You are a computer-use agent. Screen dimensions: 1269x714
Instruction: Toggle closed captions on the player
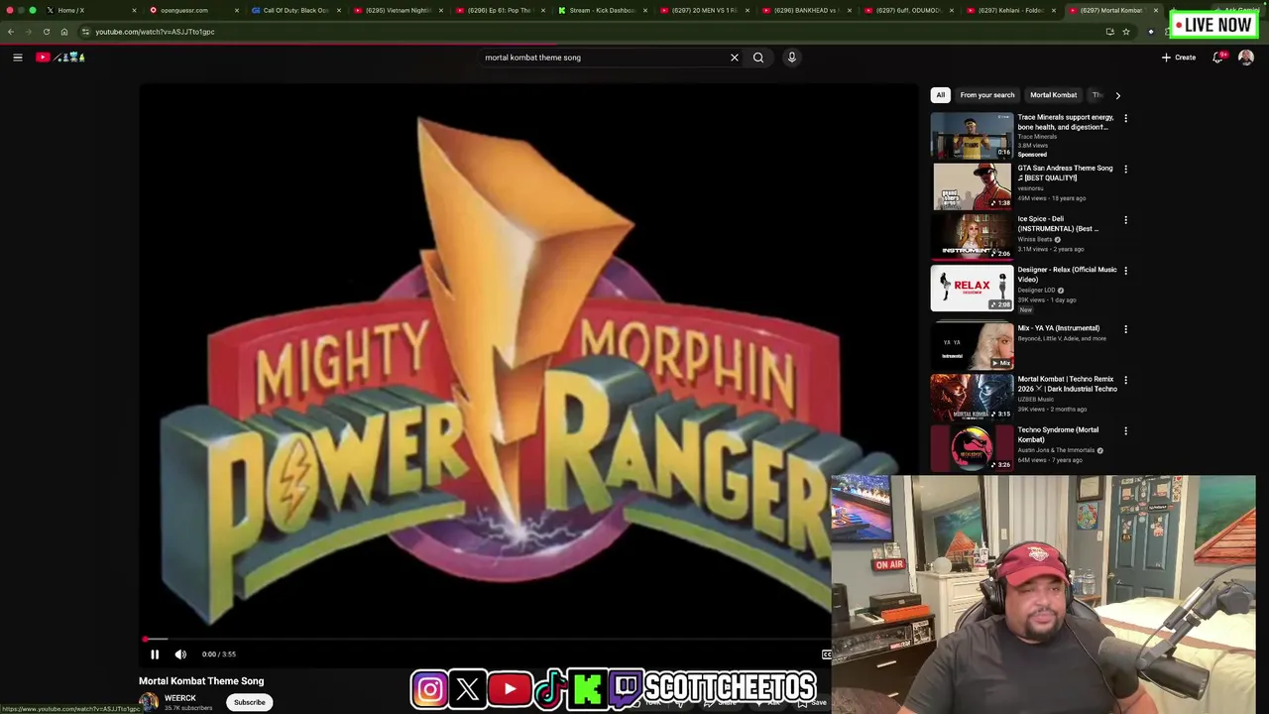click(826, 654)
